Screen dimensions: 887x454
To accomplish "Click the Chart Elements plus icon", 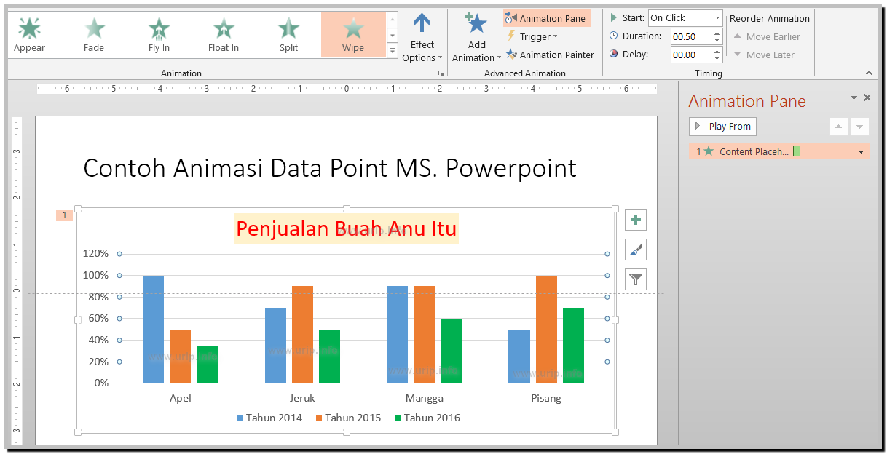I will coord(635,219).
